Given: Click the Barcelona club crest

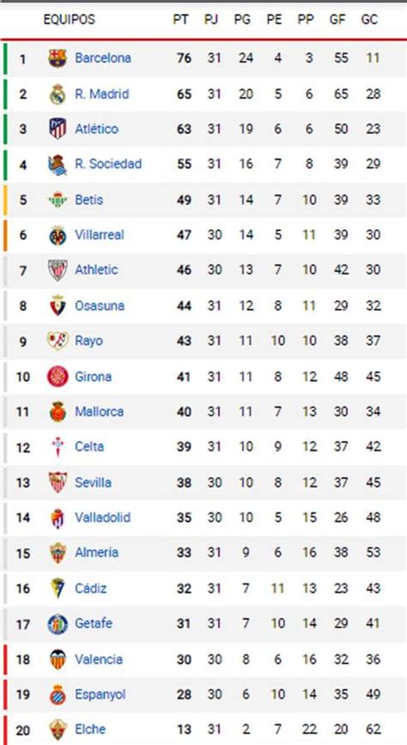Looking at the screenshot, I should tap(58, 58).
